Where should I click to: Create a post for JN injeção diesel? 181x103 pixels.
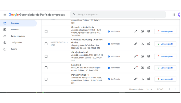(x=149, y=56)
